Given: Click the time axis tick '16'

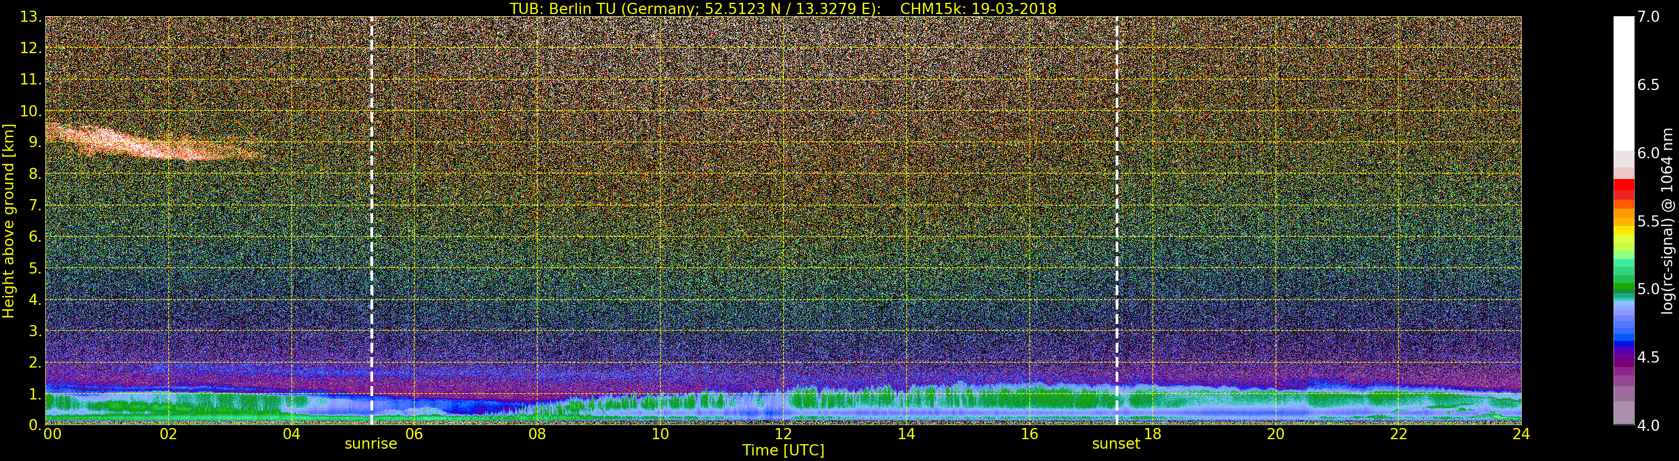Looking at the screenshot, I should 1029,434.
